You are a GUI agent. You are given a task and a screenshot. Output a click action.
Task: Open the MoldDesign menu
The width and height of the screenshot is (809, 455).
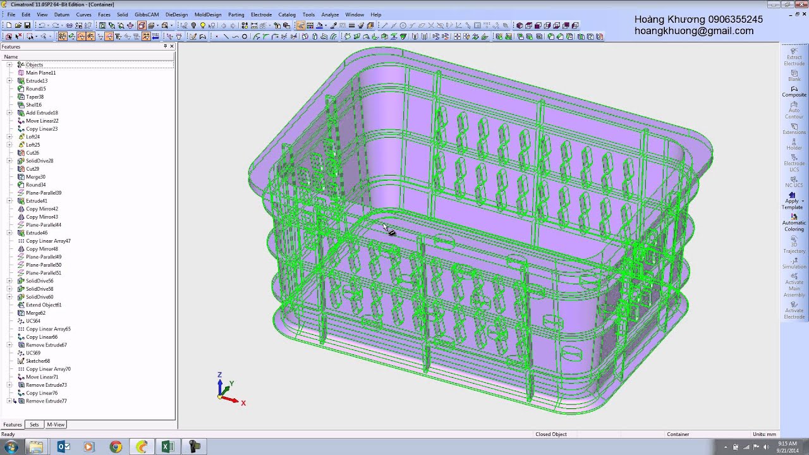coord(208,15)
